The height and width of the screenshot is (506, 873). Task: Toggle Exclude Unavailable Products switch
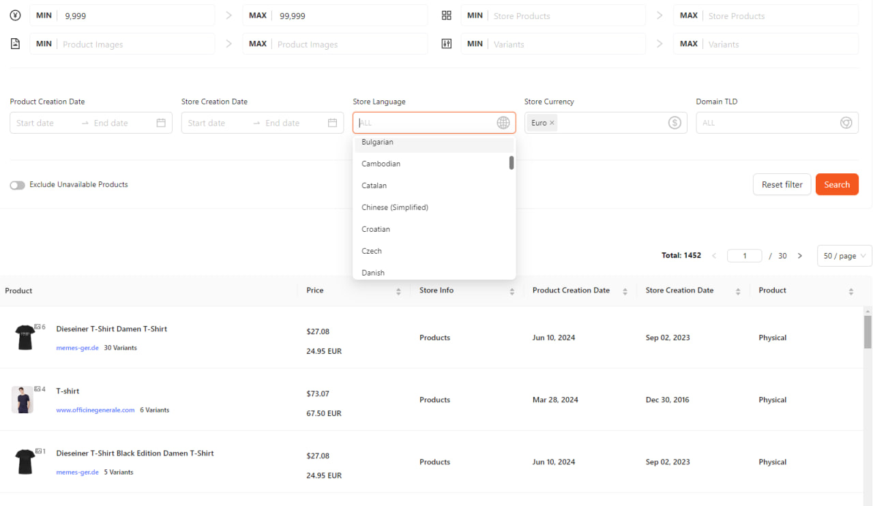[17, 185]
